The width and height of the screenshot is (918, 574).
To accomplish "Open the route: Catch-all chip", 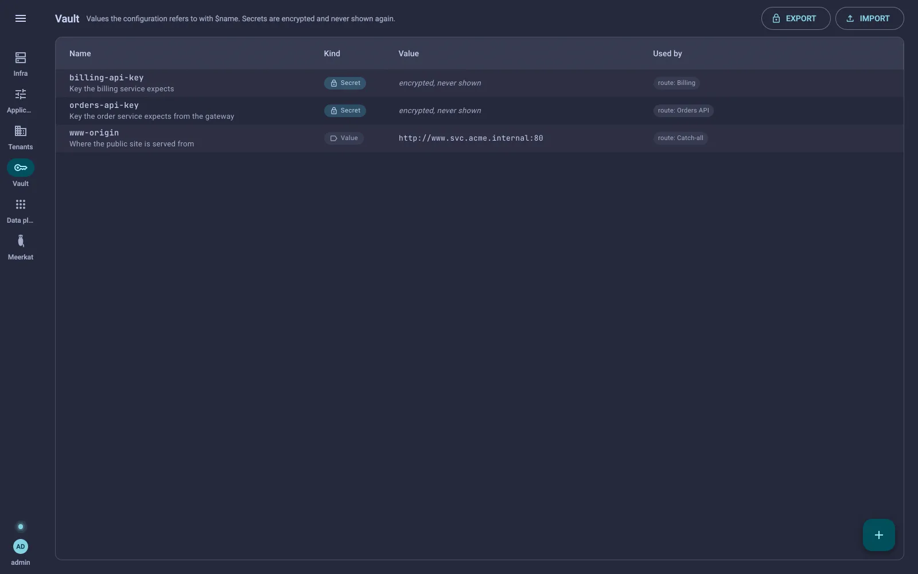I will [680, 138].
